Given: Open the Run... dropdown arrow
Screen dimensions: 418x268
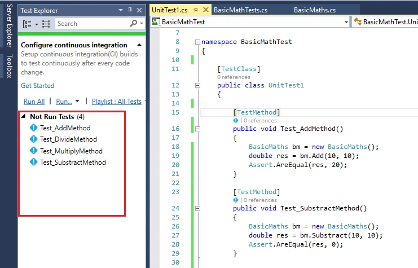Looking at the screenshot, I should [x=77, y=102].
